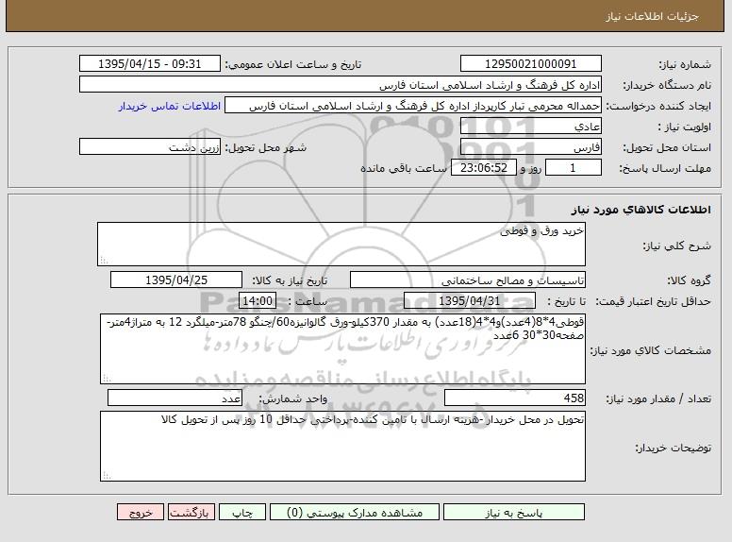Click the quantity field showing 458
This screenshot has height=542, width=732.
515,398
